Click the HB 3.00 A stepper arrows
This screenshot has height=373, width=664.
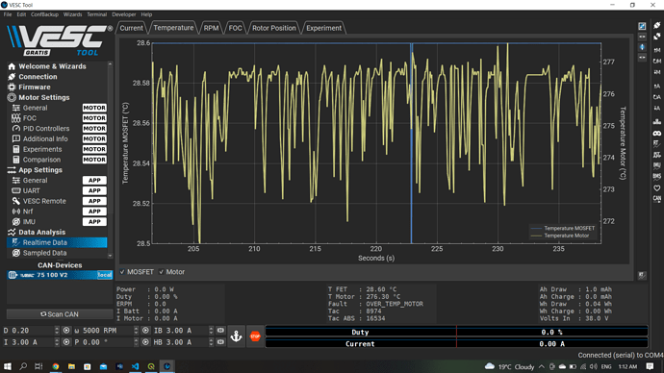click(211, 342)
